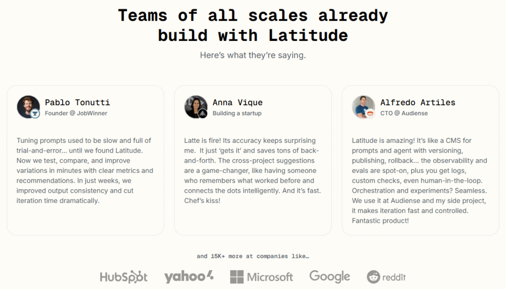The image size is (506, 289).
Task: Click the JobWinner badge on Pablo's avatar
Action: (x=35, y=114)
